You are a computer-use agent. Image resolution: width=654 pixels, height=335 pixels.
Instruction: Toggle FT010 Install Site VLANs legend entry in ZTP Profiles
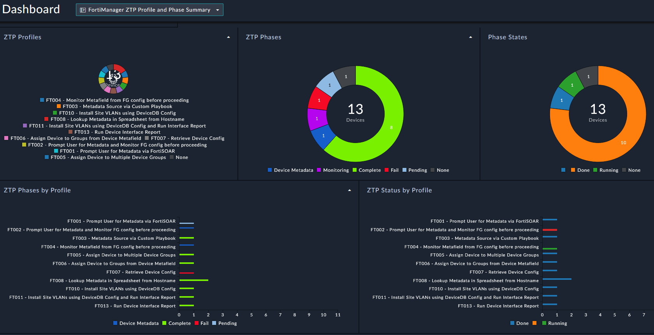114,113
